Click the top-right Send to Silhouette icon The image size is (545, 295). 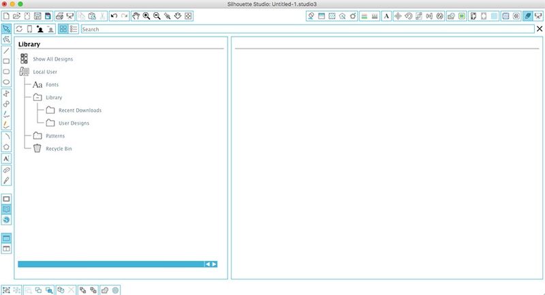click(538, 16)
